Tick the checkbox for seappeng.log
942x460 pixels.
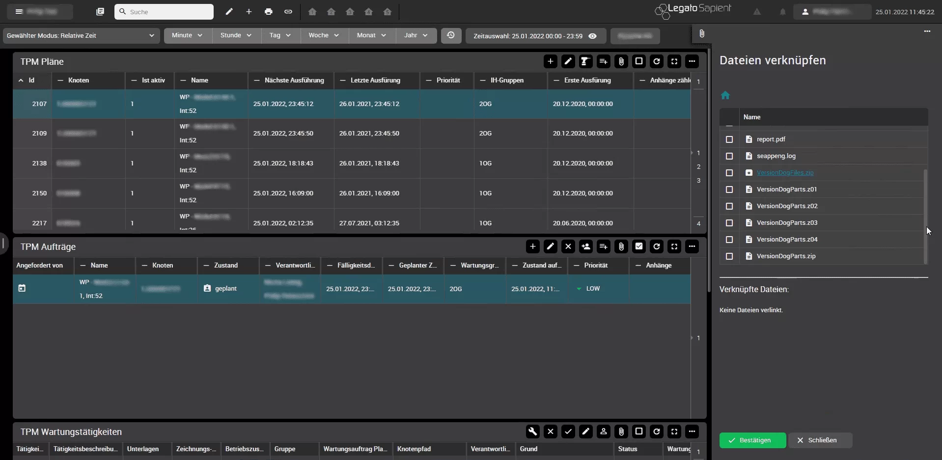[729, 156]
